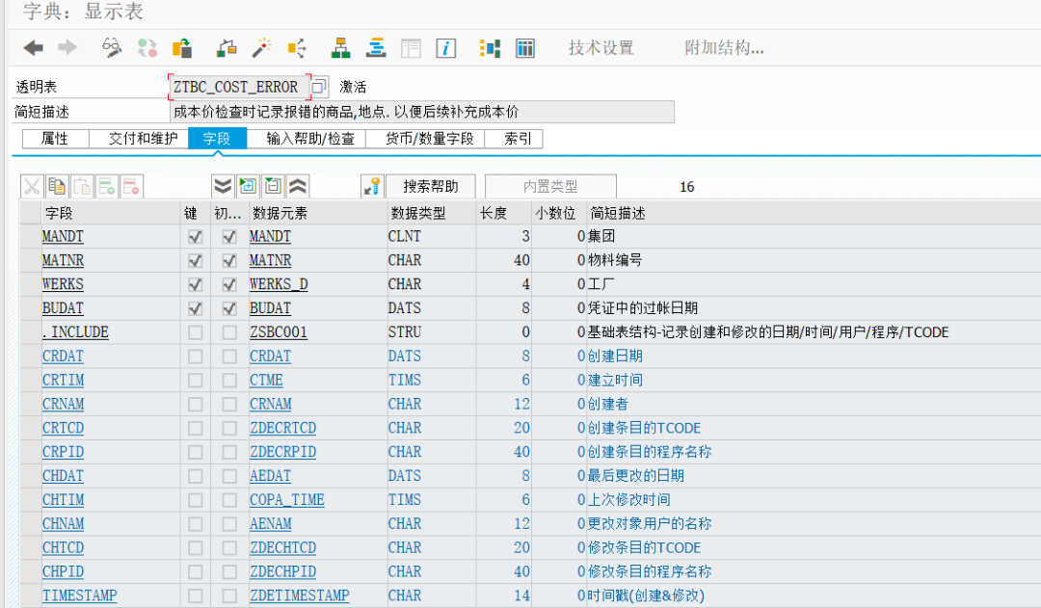Click the Expand all includes double-down arrow

coord(223,187)
